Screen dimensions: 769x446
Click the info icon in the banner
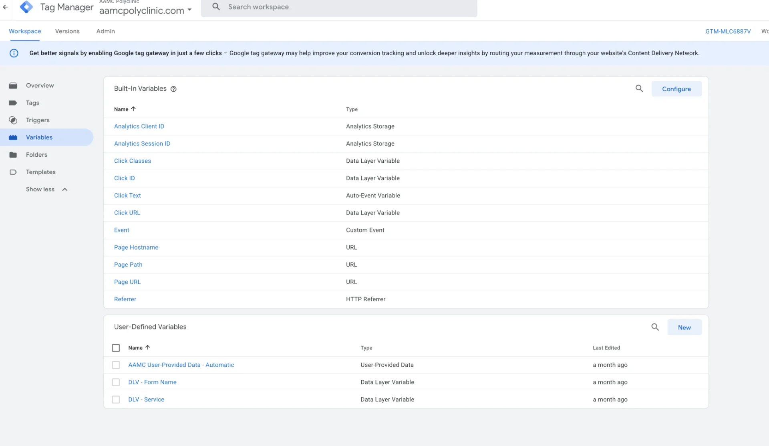coord(14,53)
